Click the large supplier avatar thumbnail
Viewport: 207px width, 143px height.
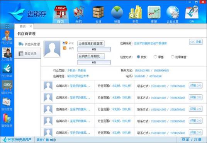coord(52,49)
